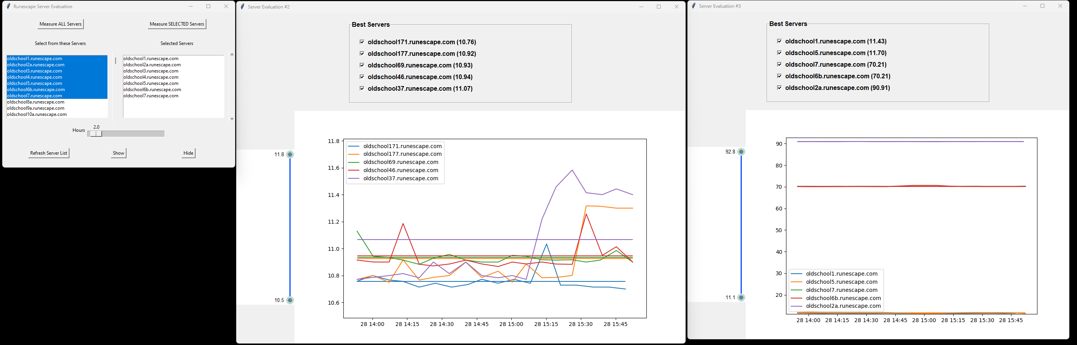Screen dimensions: 1077x345
Task: Click the Refresh Server List button
Action: [48, 153]
